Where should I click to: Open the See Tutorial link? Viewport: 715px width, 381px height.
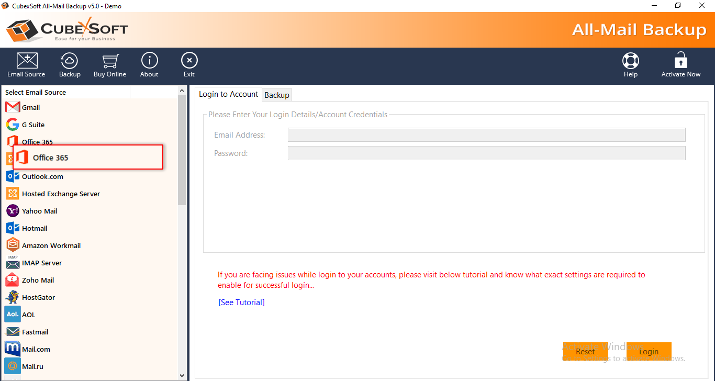tap(241, 302)
